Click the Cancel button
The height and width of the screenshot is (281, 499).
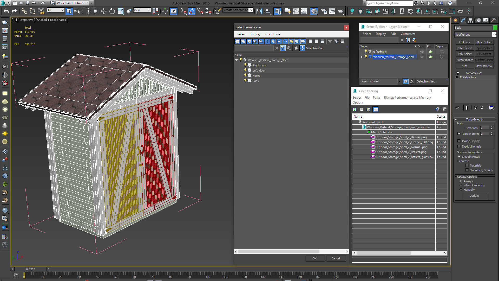point(336,258)
